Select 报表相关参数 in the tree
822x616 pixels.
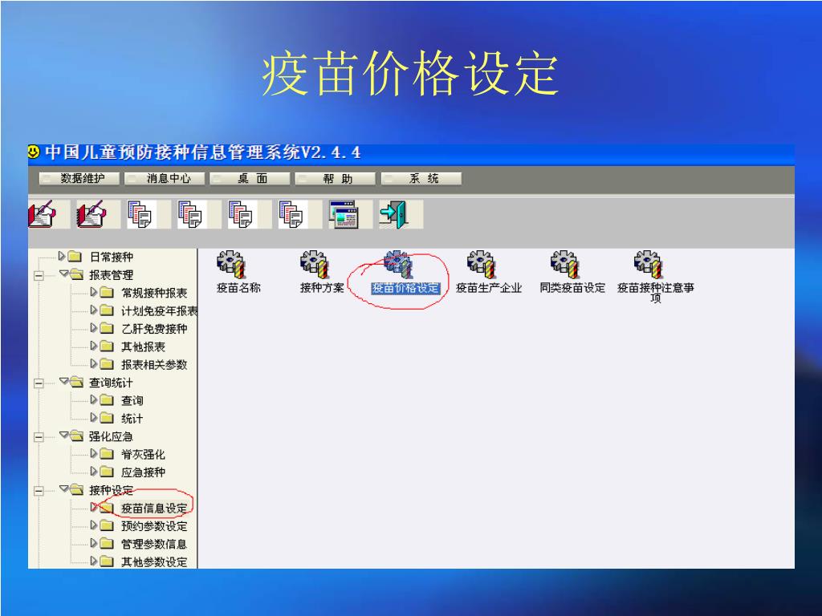coord(154,365)
